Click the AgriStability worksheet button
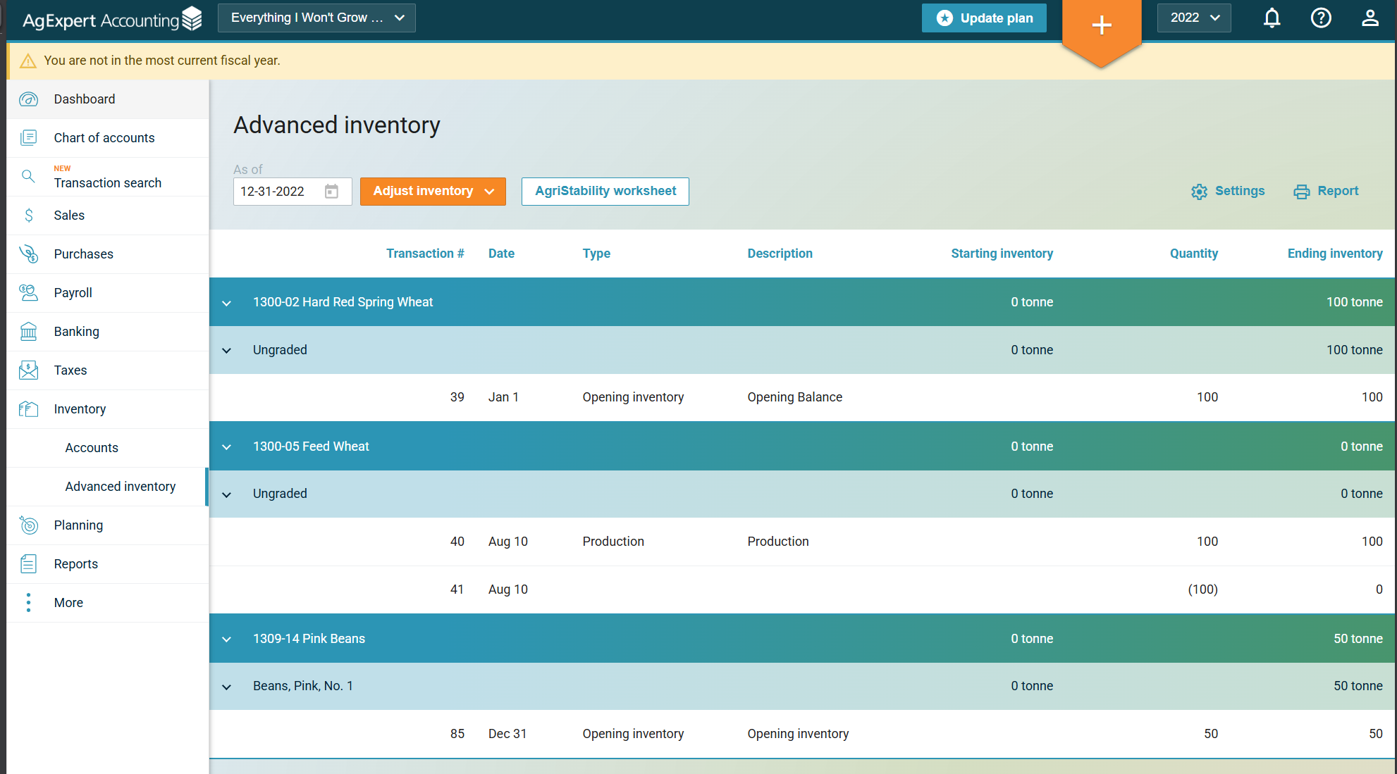This screenshot has width=1397, height=774. (x=605, y=192)
